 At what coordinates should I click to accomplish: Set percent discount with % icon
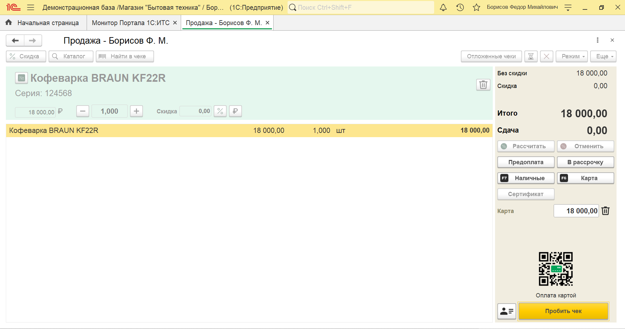point(220,111)
